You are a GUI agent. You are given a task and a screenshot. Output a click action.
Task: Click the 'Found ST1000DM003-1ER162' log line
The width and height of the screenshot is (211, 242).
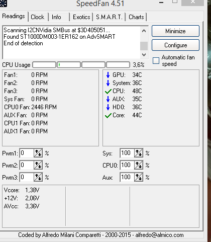(59, 37)
